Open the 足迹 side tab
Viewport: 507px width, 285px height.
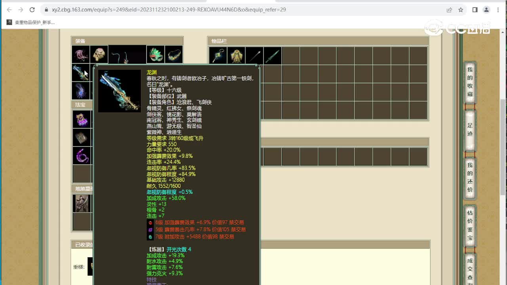(x=470, y=130)
